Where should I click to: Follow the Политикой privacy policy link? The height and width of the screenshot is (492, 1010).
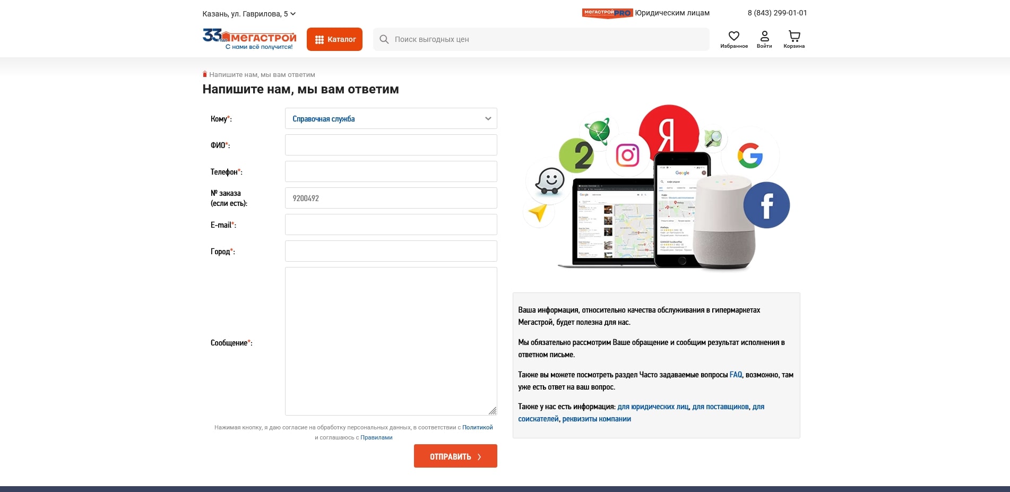[x=477, y=427]
